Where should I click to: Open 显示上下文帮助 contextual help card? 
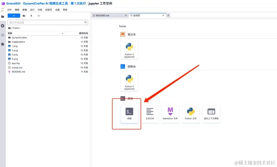[x=211, y=114]
